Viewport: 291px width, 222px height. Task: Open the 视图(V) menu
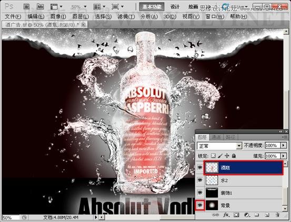191,16
